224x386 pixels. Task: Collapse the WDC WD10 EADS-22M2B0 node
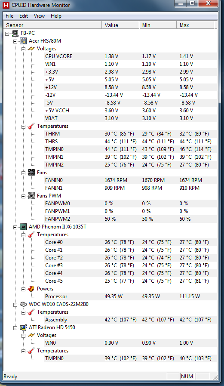pos(16,305)
